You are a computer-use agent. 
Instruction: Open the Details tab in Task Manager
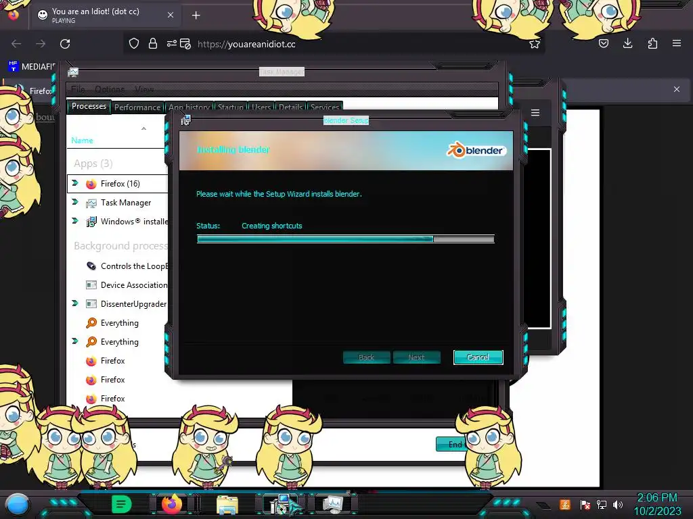click(x=291, y=107)
